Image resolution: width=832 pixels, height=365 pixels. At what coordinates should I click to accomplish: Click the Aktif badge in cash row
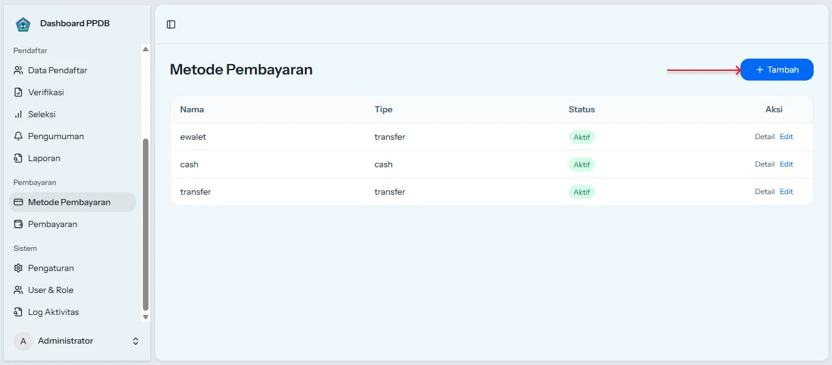click(582, 164)
